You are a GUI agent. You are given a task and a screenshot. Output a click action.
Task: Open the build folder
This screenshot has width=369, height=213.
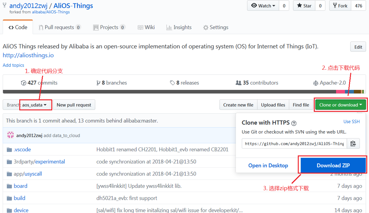20,198
